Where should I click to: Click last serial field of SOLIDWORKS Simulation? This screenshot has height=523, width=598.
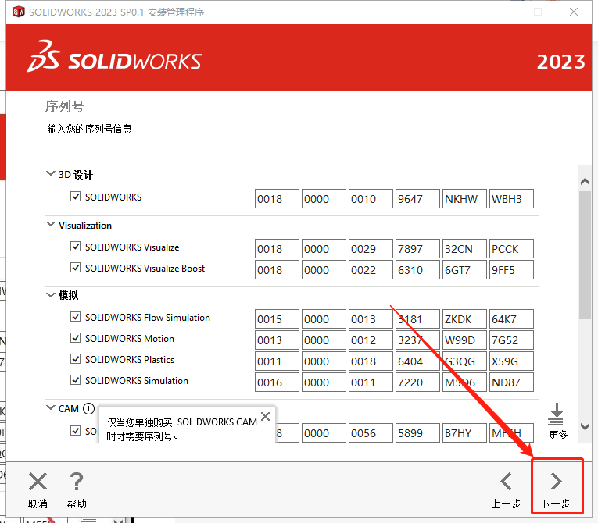click(511, 382)
